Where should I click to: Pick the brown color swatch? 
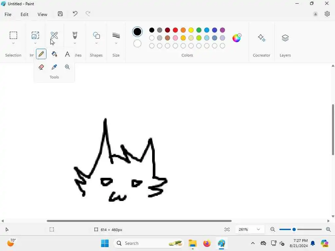click(x=167, y=38)
